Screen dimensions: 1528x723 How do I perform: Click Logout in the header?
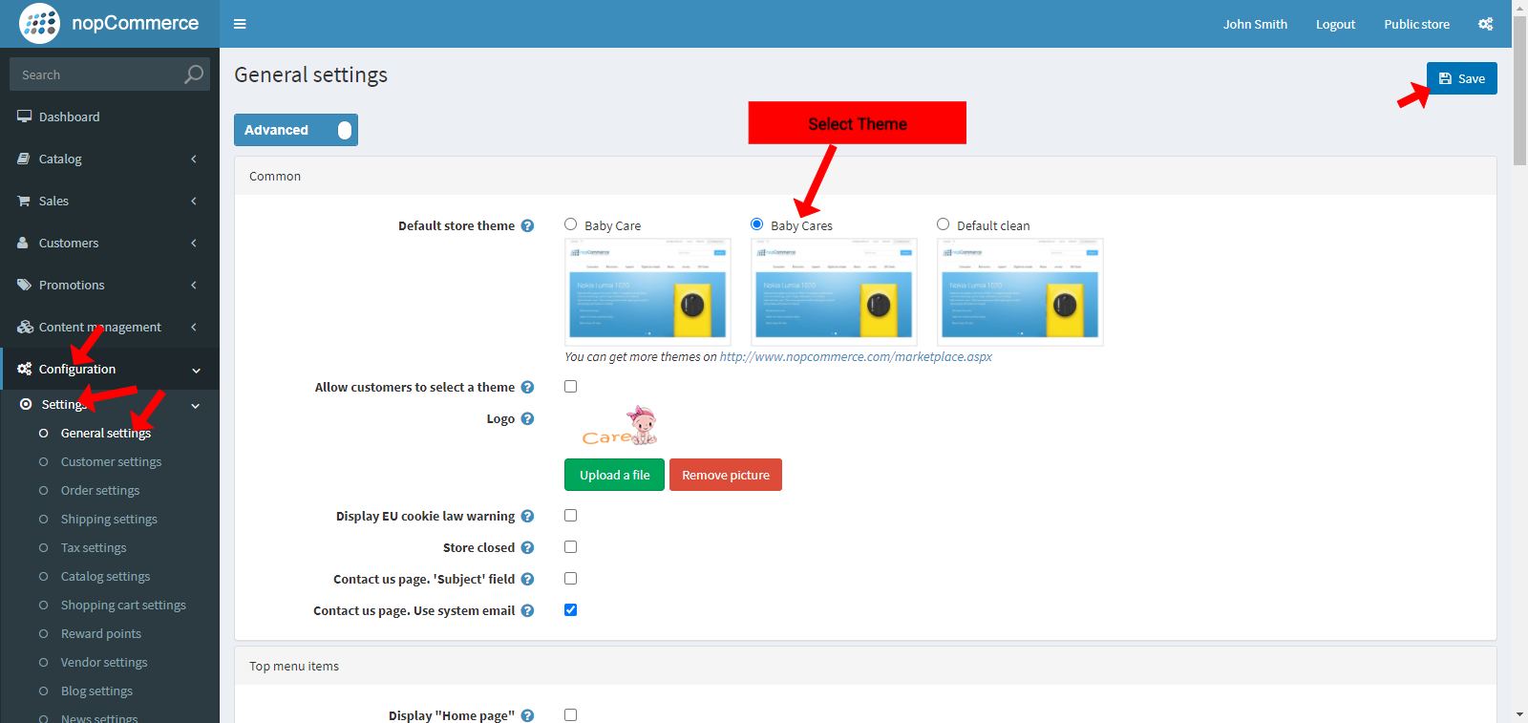(1335, 24)
